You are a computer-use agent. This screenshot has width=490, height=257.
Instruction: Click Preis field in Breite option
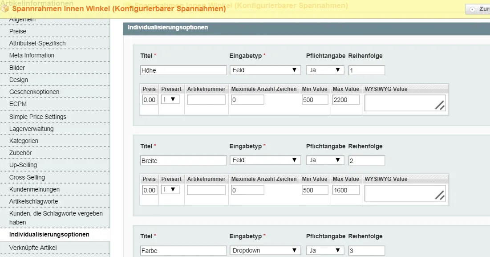coord(150,190)
